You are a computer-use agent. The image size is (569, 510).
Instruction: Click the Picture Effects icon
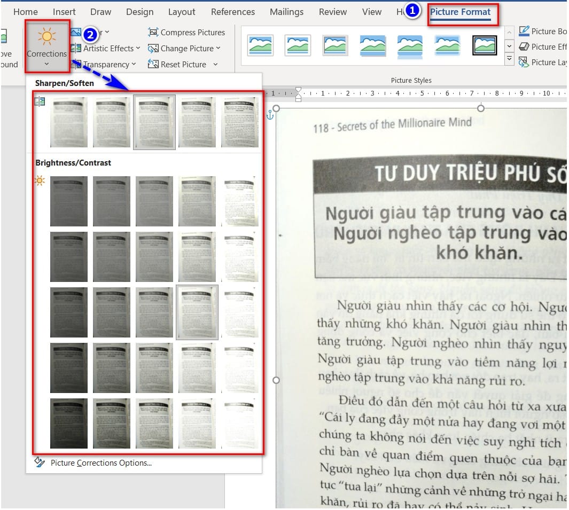524,47
